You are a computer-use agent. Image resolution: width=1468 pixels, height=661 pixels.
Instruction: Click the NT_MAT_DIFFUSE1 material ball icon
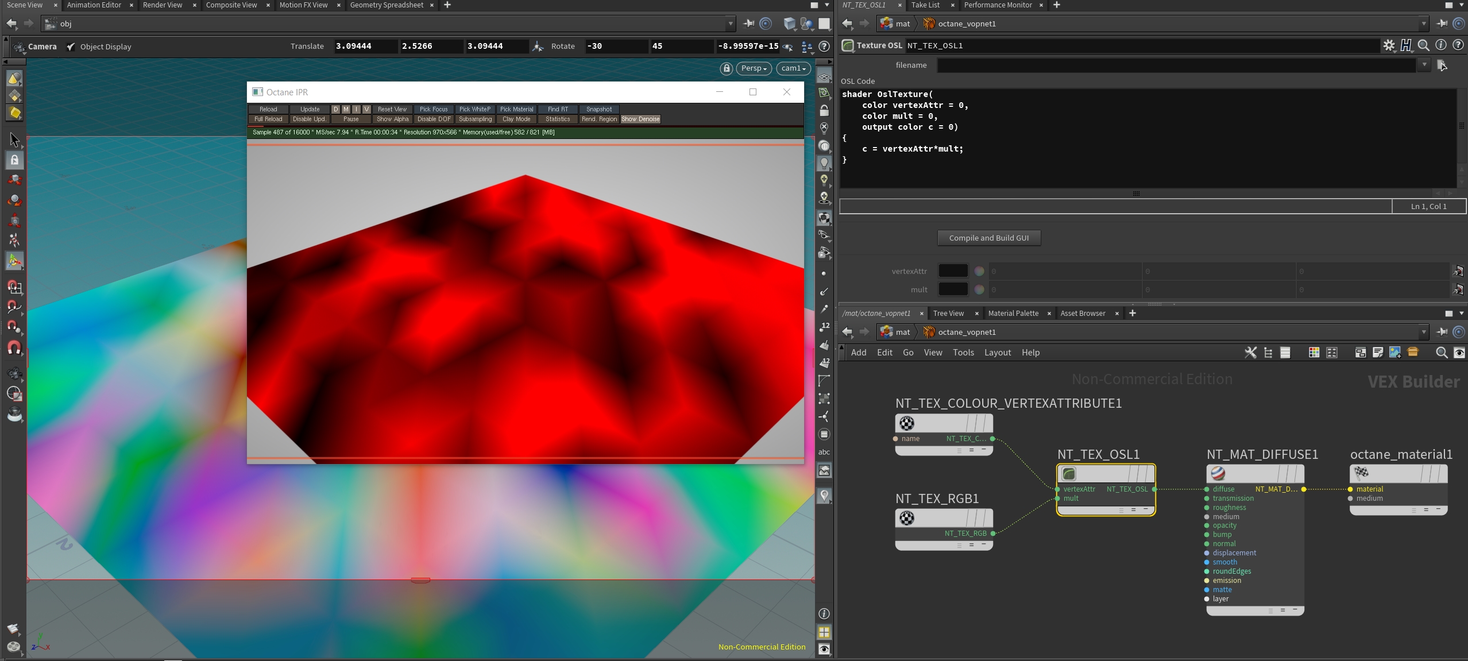(1218, 474)
